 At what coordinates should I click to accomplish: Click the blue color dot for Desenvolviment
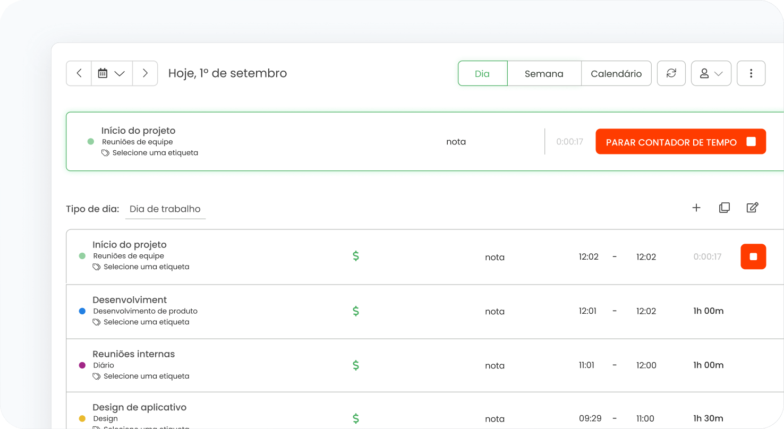pyautogui.click(x=82, y=311)
